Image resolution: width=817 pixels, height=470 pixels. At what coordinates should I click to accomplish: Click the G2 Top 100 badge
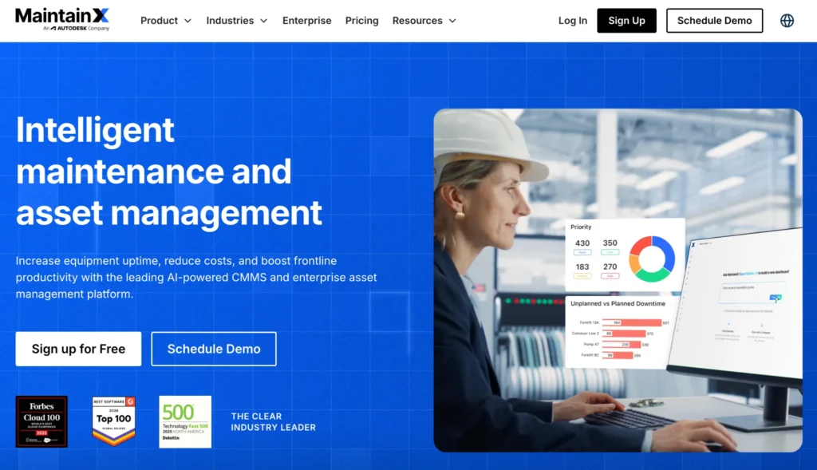[x=113, y=421]
